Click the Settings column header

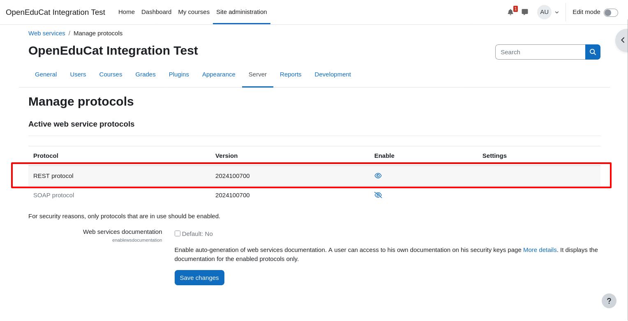pyautogui.click(x=494, y=156)
